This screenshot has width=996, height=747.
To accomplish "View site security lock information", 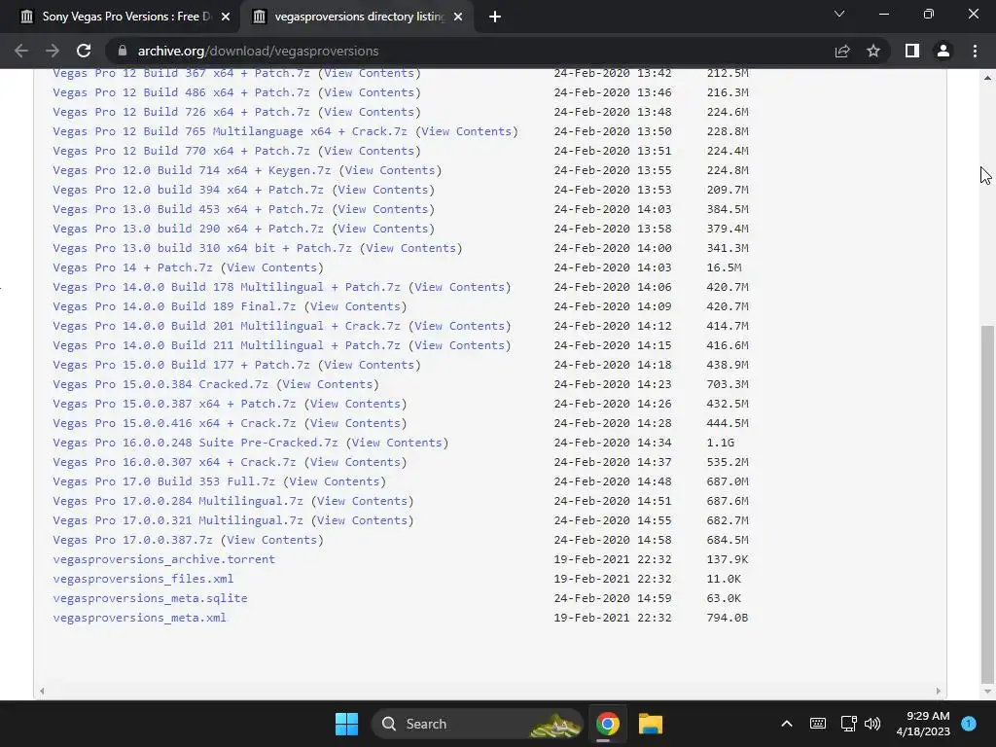I will tap(123, 51).
